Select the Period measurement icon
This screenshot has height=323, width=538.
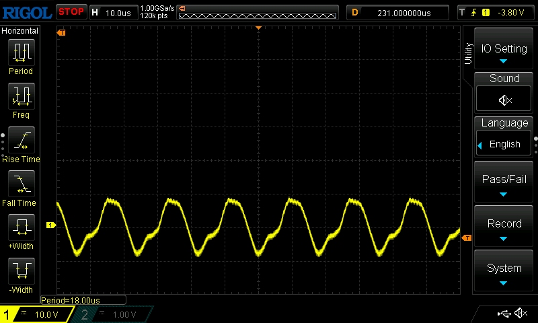click(20, 57)
